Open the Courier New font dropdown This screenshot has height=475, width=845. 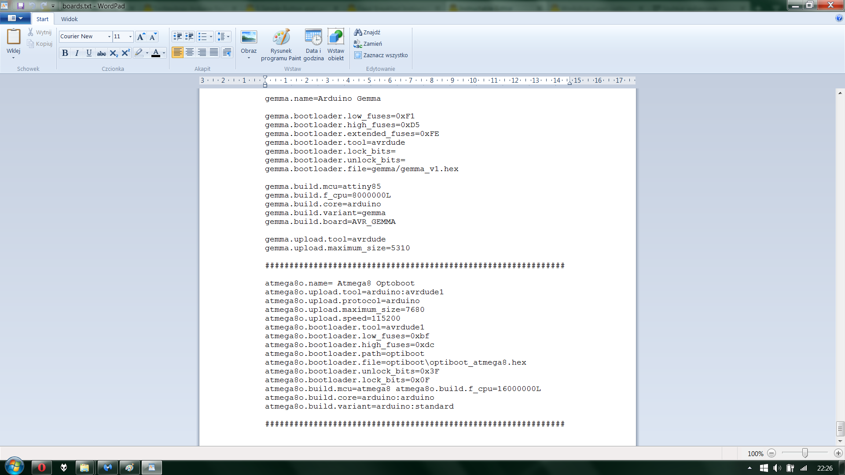pyautogui.click(x=109, y=37)
